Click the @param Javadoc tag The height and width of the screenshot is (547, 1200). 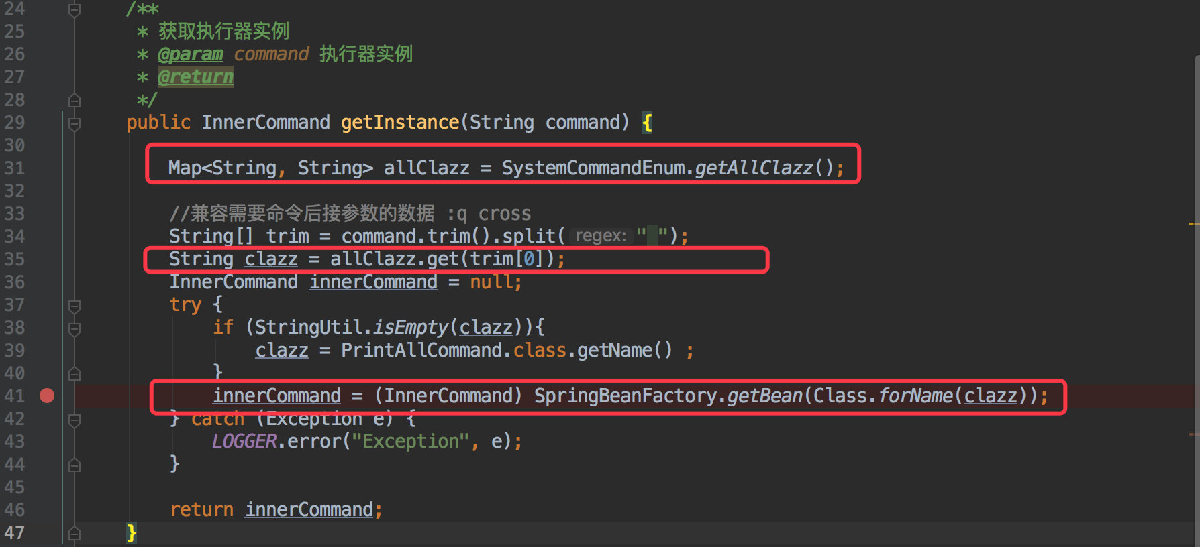click(x=191, y=54)
